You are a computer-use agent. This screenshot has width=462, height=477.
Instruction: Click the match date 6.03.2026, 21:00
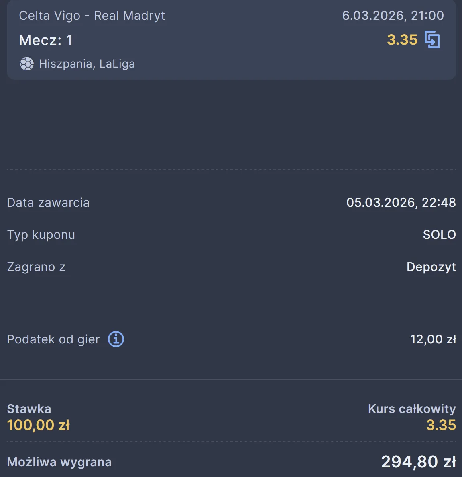[393, 16]
